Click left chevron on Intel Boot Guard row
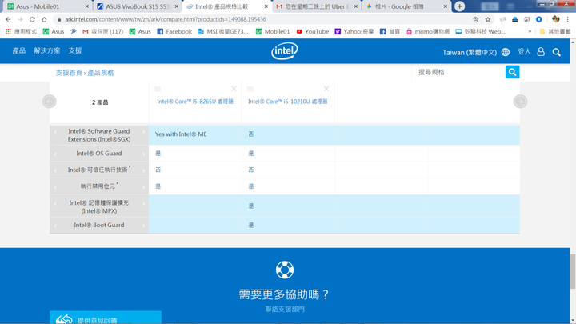The height and width of the screenshot is (324, 576). pos(55,226)
